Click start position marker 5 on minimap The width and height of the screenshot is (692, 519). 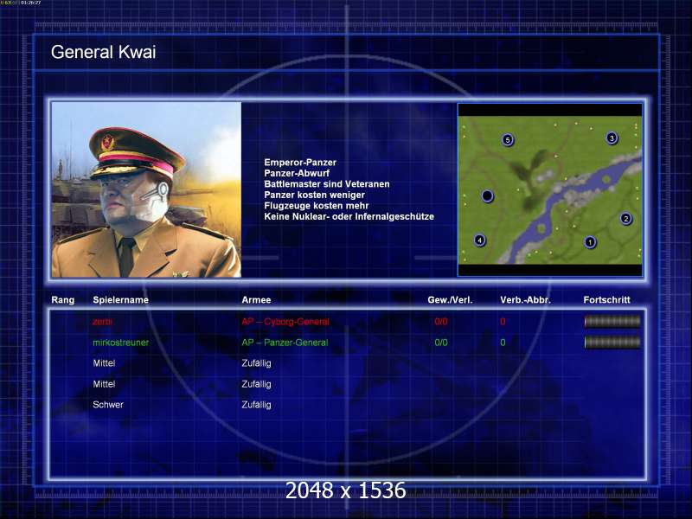coord(508,140)
